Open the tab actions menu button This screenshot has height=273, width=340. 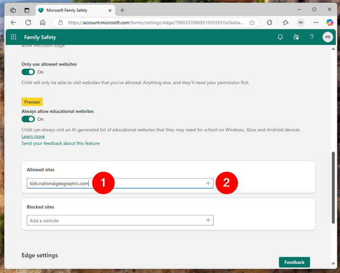13,9
